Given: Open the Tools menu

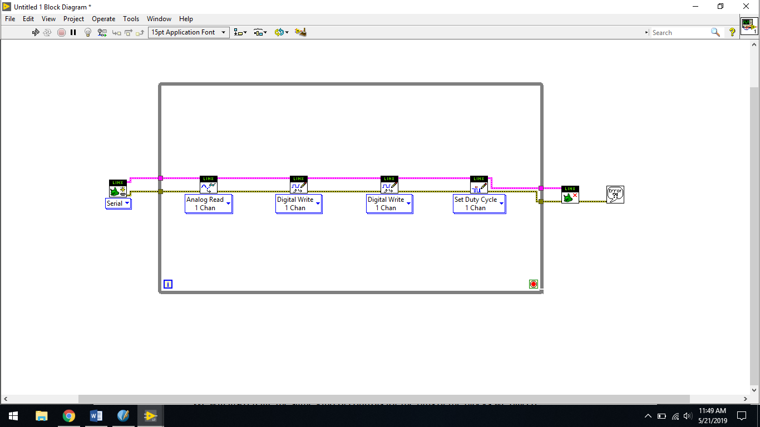Looking at the screenshot, I should tap(131, 18).
